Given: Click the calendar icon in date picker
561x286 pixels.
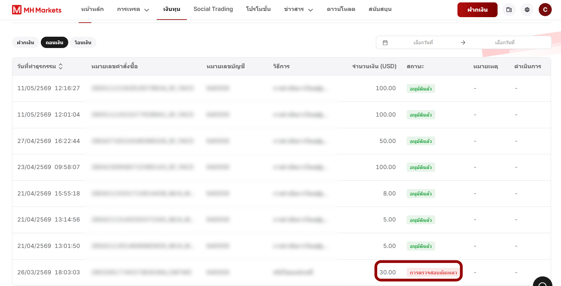Looking at the screenshot, I should pos(385,43).
